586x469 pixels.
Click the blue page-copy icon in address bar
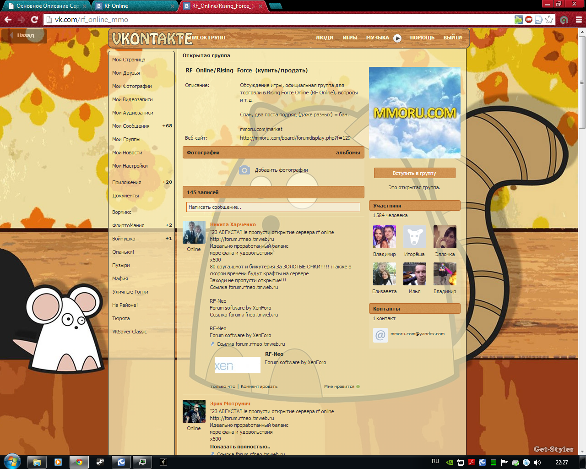(539, 20)
